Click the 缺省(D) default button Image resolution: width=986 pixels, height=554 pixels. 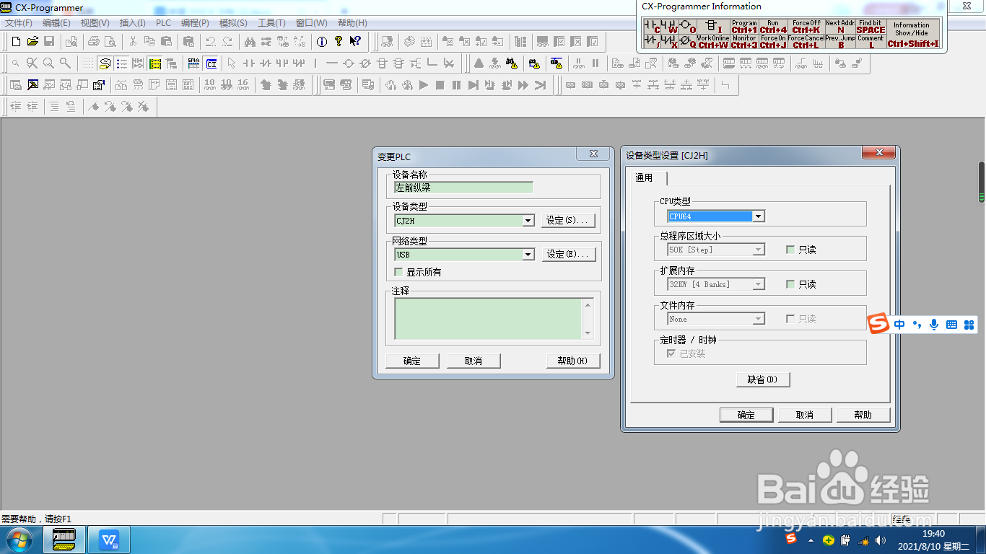click(x=763, y=379)
